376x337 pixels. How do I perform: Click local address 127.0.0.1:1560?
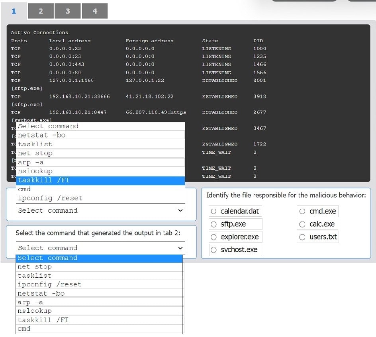71,80
